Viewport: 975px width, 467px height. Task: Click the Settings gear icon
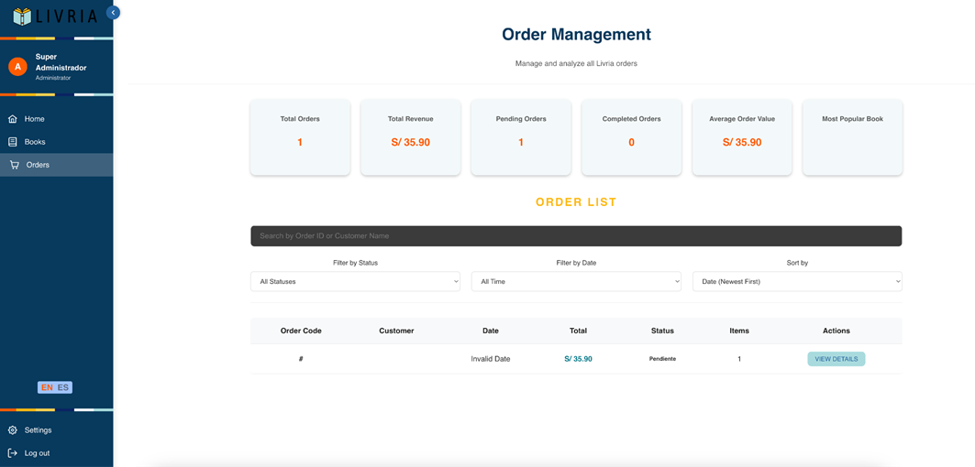click(13, 429)
